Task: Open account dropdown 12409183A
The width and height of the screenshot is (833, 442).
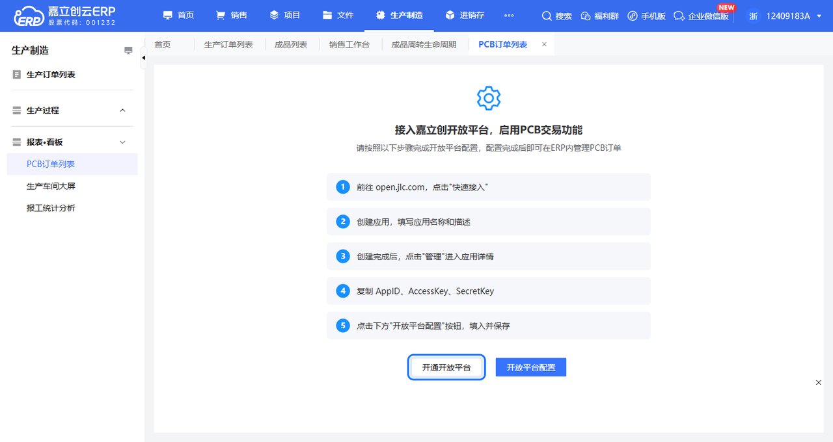Action: click(x=793, y=16)
